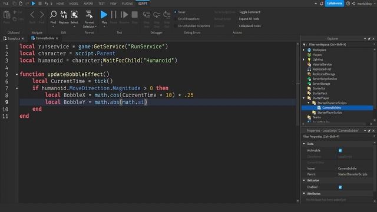Image resolution: width=377 pixels, height=212 pixels.
Task: Click the Workspace globe icon
Action: pyautogui.click(x=309, y=50)
